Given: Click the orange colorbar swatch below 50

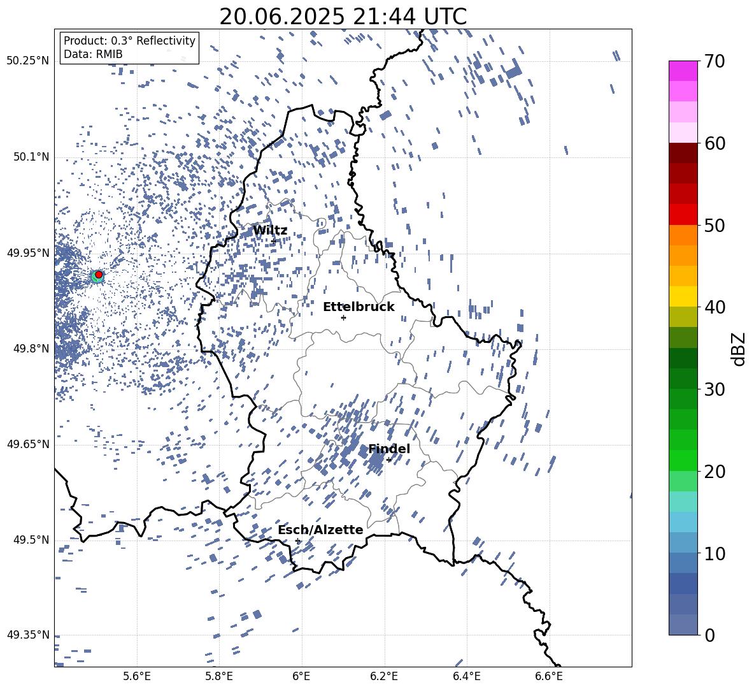Looking at the screenshot, I should point(683,235).
